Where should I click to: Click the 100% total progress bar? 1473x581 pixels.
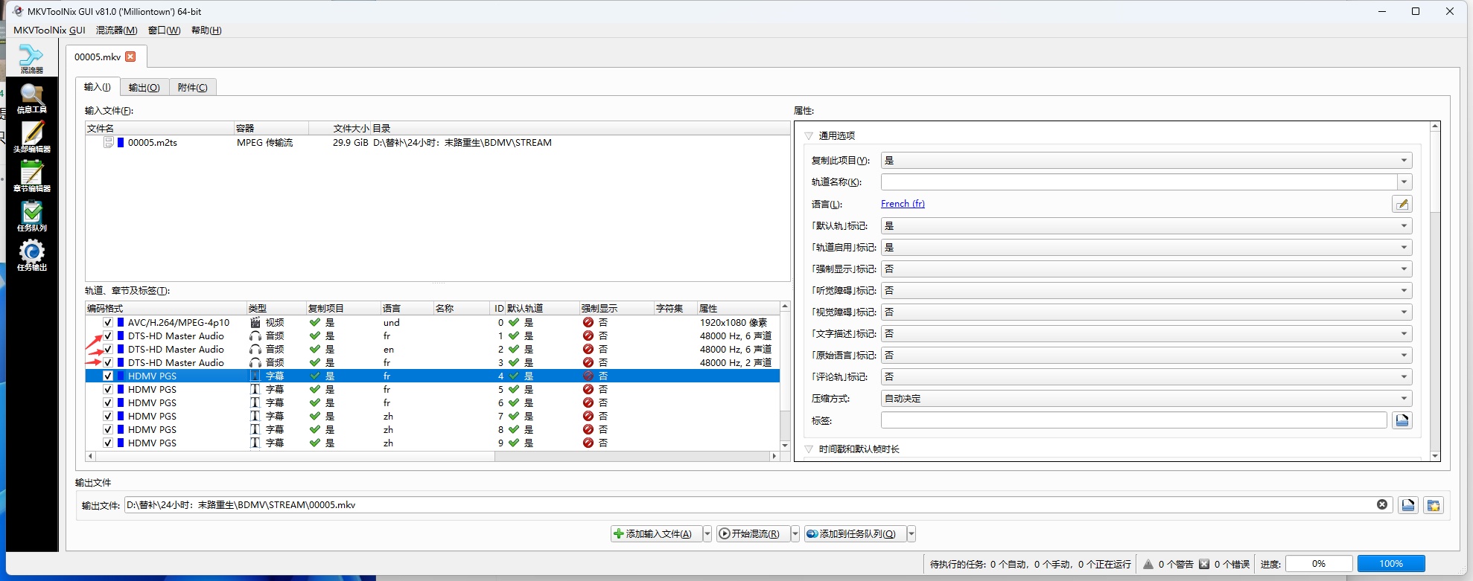pos(1391,564)
